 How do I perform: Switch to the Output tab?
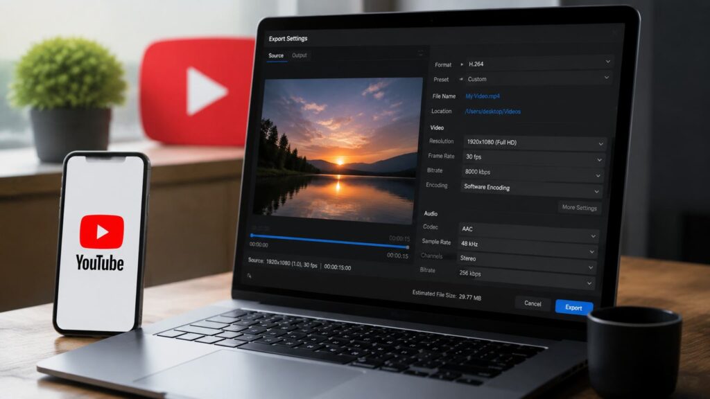(x=300, y=55)
